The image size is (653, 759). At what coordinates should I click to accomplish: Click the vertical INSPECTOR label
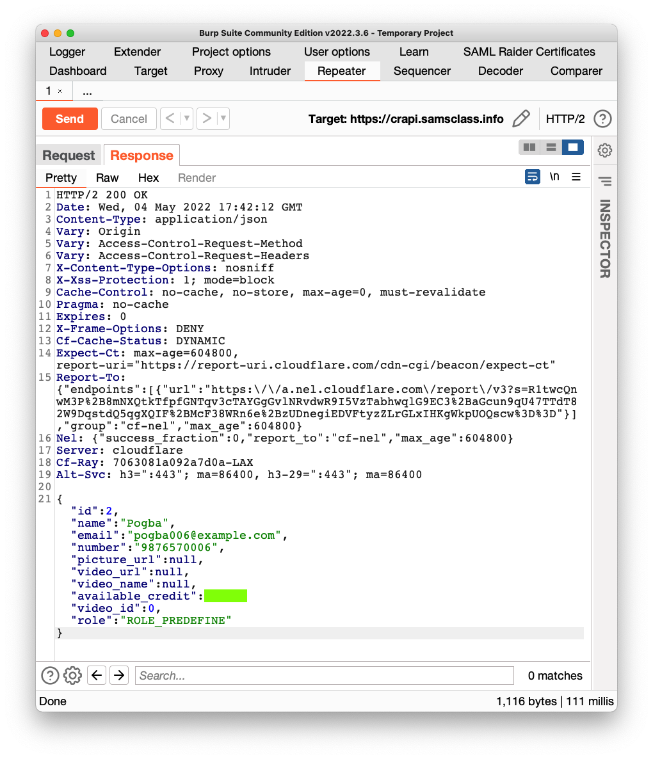[x=605, y=239]
